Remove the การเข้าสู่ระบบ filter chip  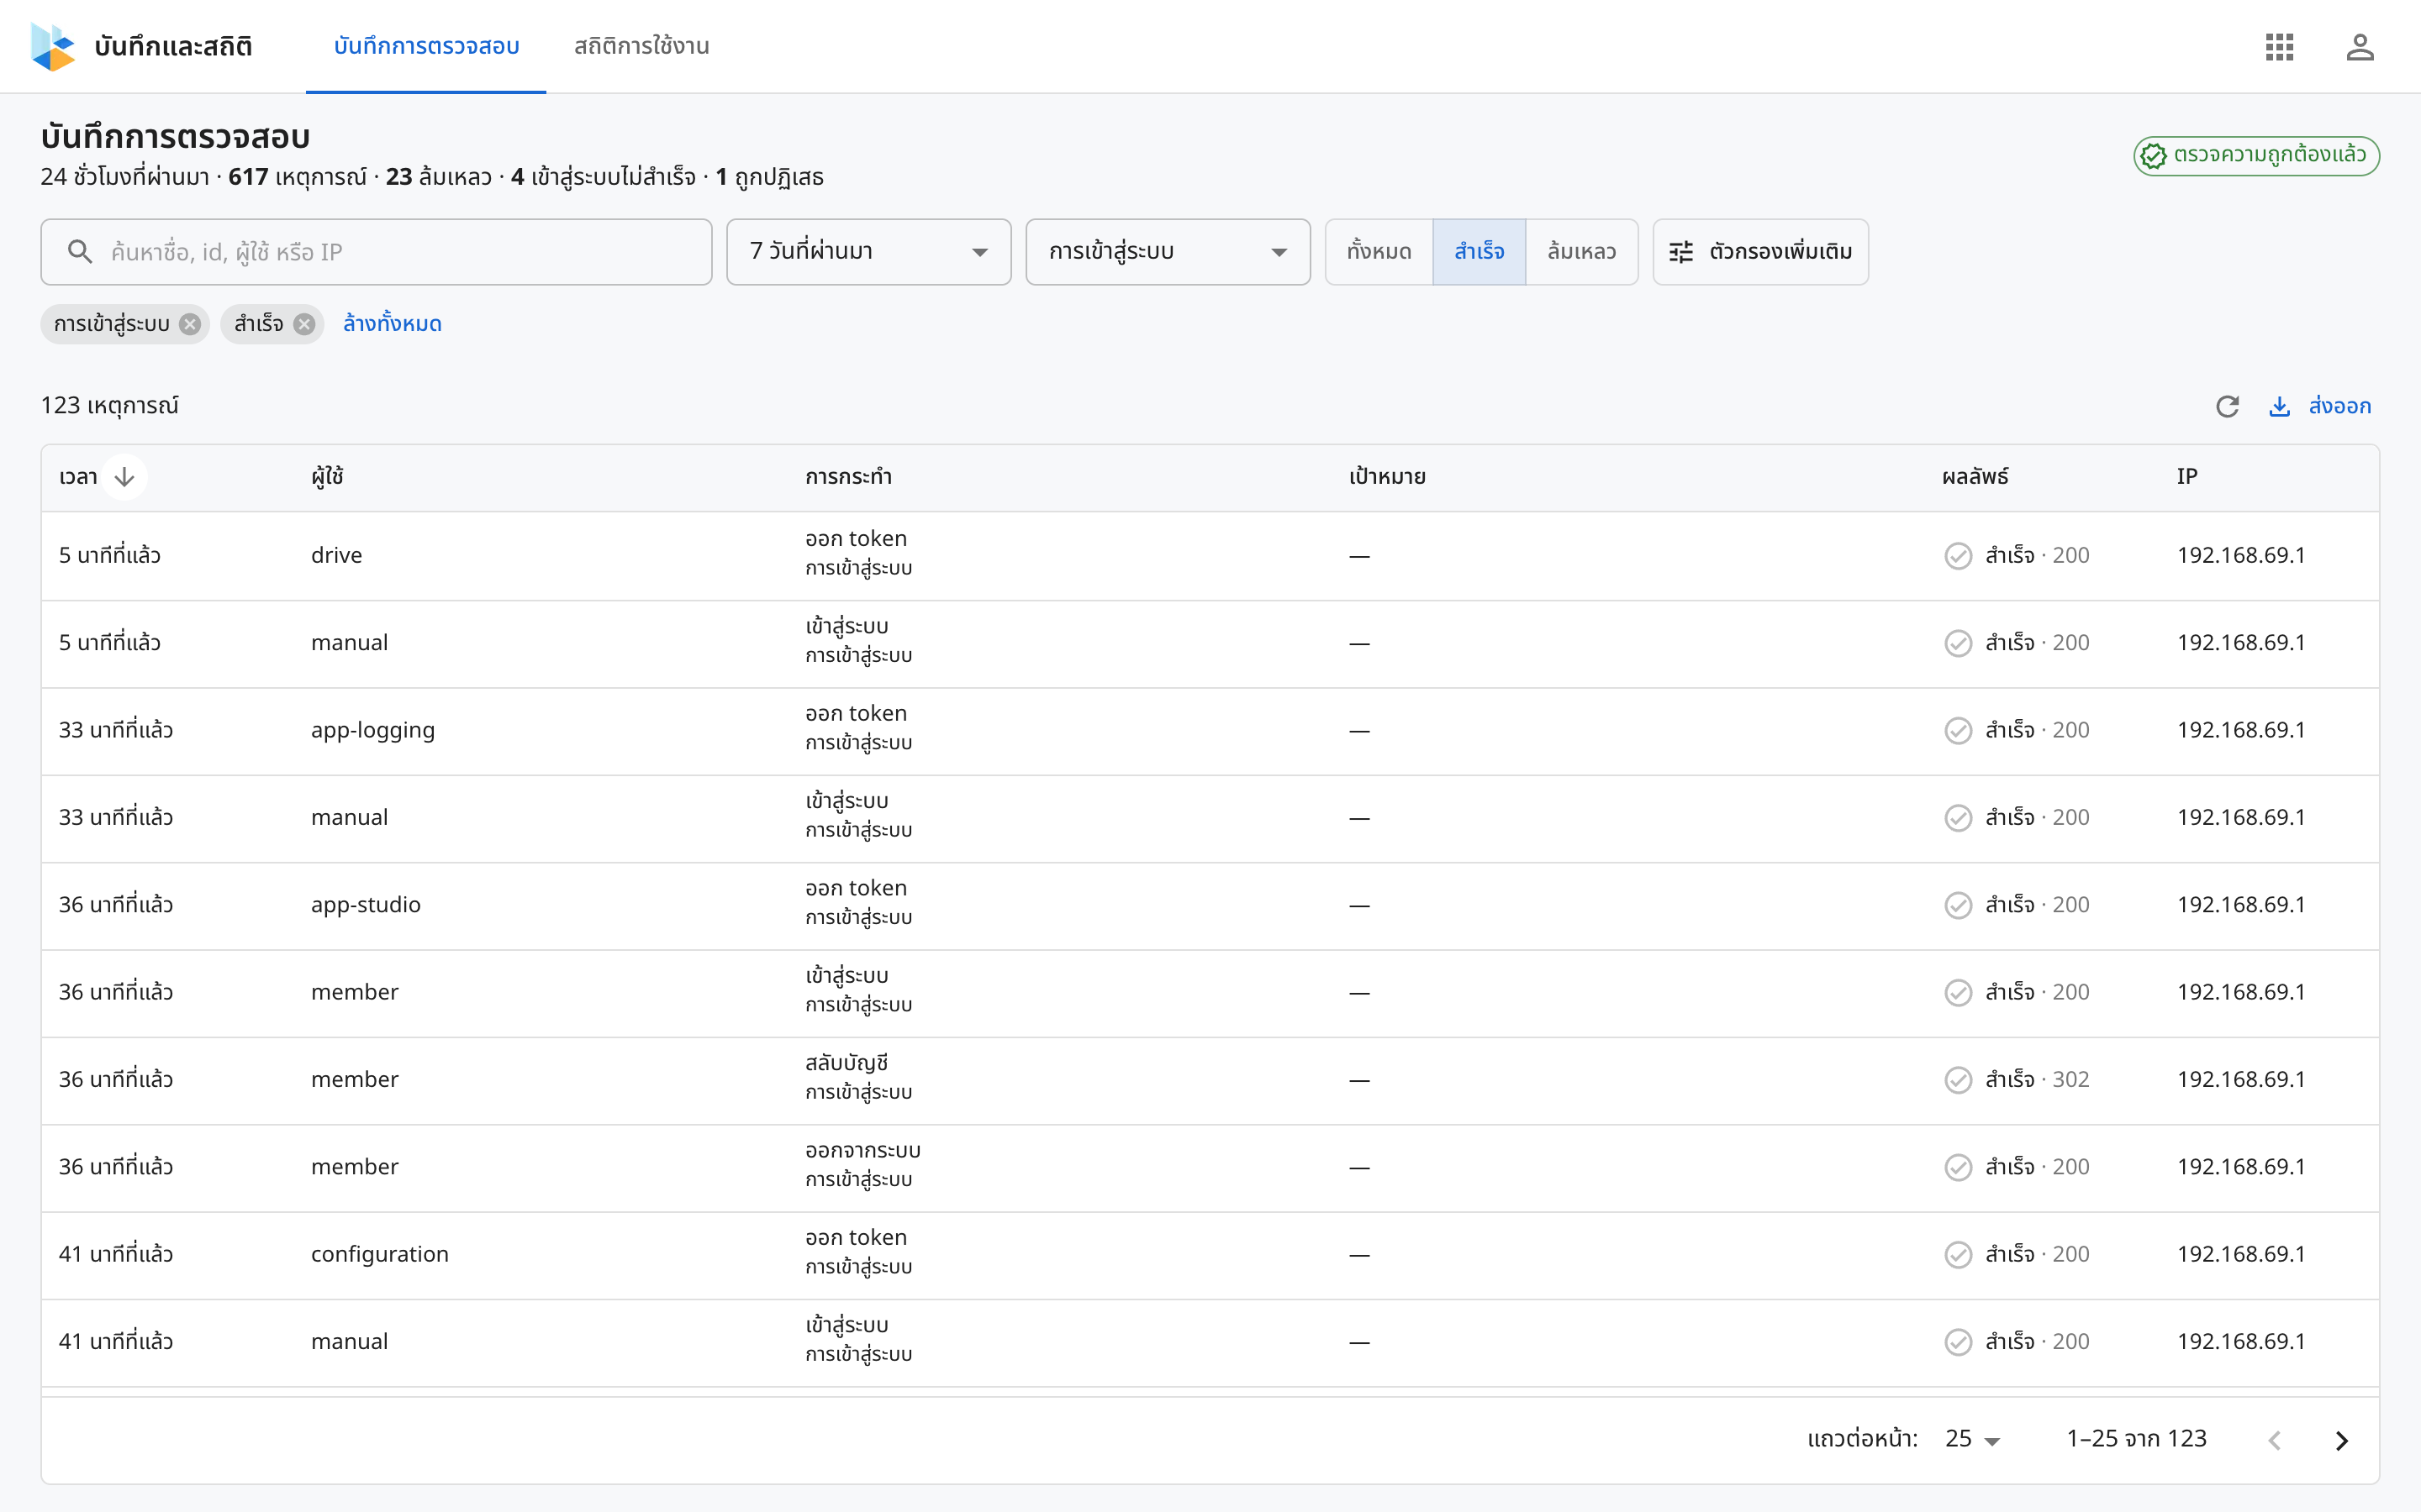click(x=190, y=324)
